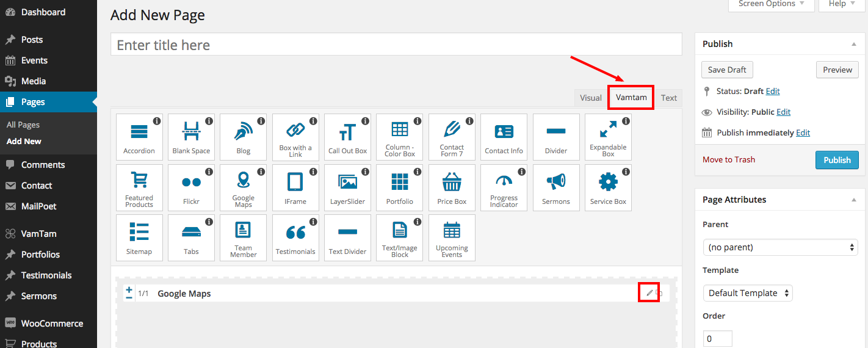Go to All Pages submenu
The image size is (868, 348).
tap(23, 125)
